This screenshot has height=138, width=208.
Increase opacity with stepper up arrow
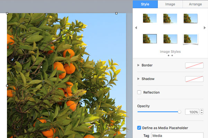tap(202, 110)
